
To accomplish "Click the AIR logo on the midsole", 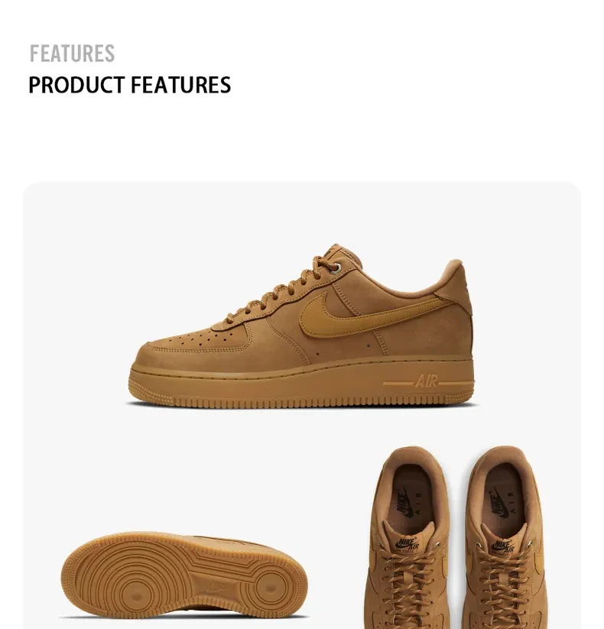I will [x=427, y=381].
